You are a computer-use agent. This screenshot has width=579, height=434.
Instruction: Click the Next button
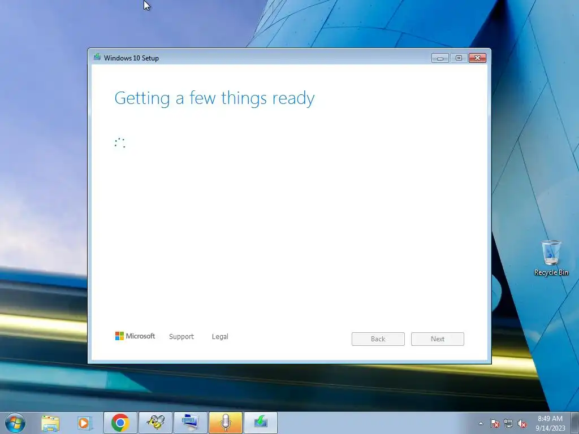[x=438, y=339]
